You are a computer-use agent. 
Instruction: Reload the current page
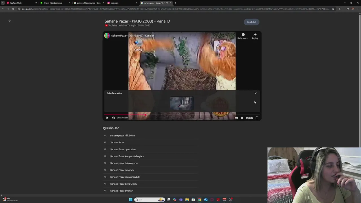tap(13, 9)
